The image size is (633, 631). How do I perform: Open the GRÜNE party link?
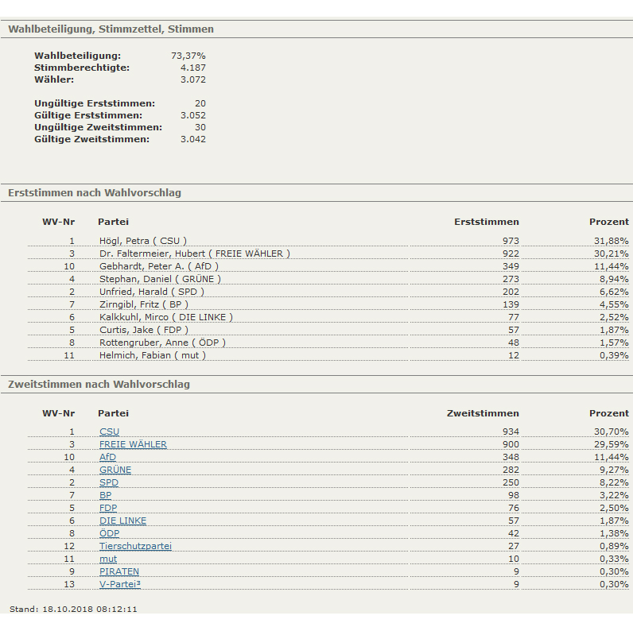click(x=115, y=470)
